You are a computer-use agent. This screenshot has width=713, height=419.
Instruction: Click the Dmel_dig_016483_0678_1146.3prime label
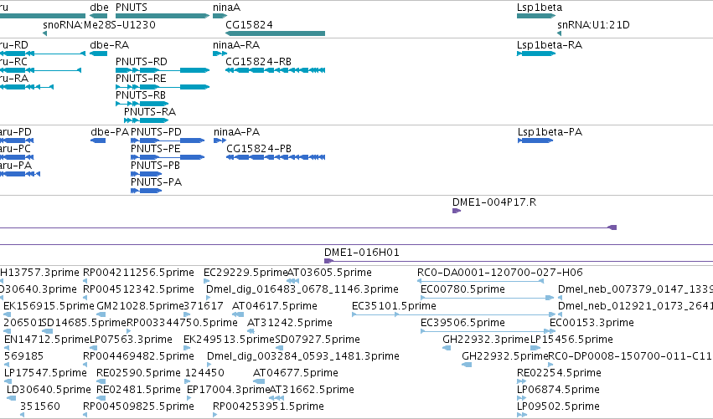click(302, 289)
